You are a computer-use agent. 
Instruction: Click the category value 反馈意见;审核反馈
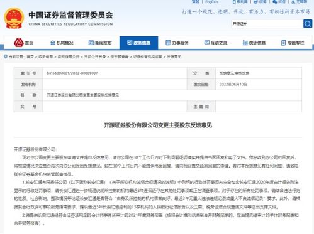[x=234, y=73]
